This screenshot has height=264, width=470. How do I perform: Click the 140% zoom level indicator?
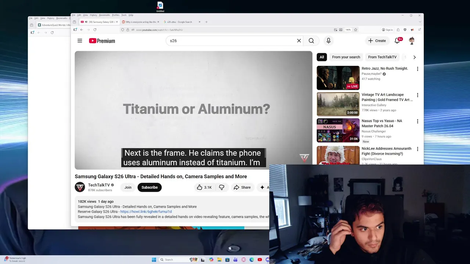coord(348,30)
